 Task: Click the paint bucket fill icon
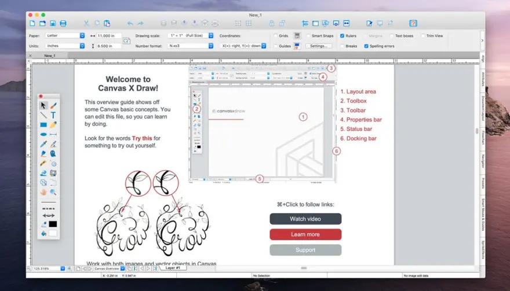point(43,233)
